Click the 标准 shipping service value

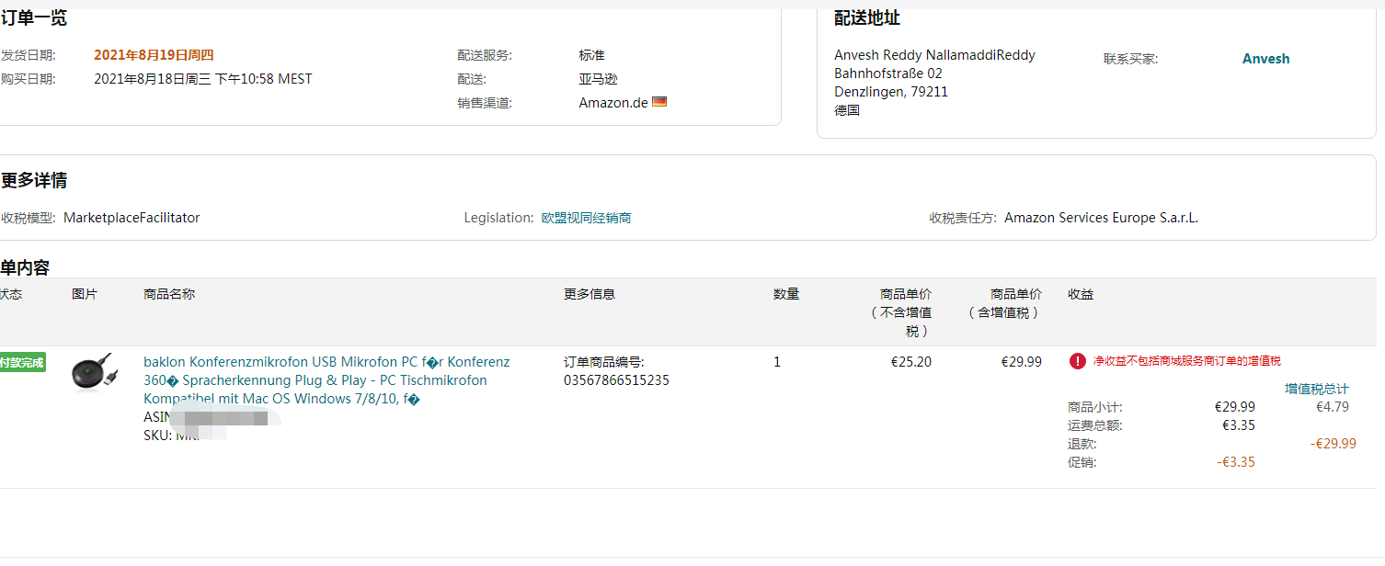click(x=591, y=55)
